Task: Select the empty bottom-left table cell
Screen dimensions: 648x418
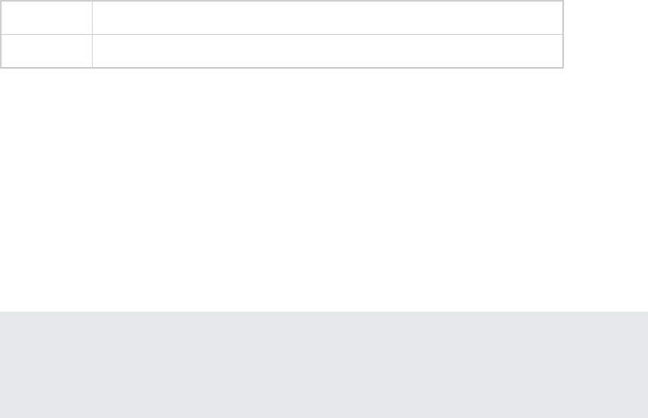Action: [46, 51]
